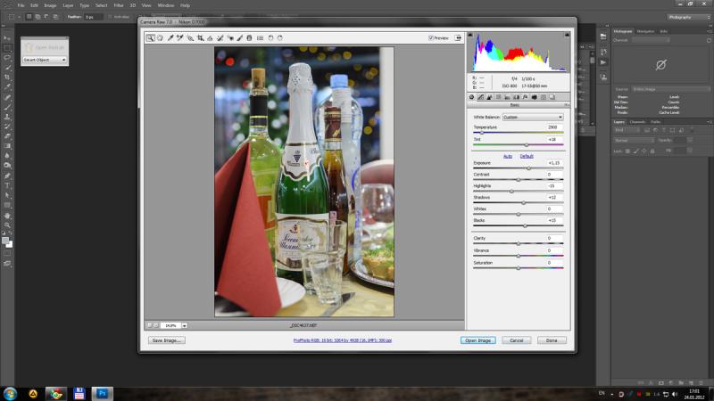Open the Tone Curve panel icon
The image size is (714, 401).
coord(480,97)
